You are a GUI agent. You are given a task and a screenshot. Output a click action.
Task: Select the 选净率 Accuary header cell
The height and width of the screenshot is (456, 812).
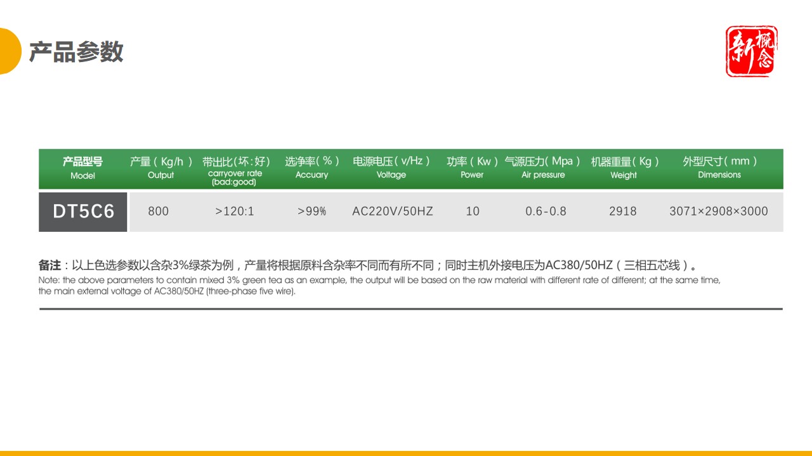pos(312,168)
